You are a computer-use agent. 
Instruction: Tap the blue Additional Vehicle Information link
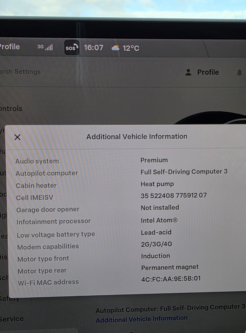pyautogui.click(x=142, y=319)
